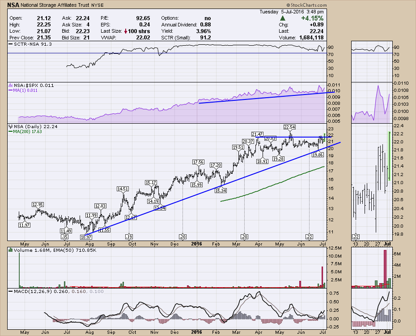The height and width of the screenshot is (336, 416).
Task: Click the 11.97 low price label
Action: [24, 225]
